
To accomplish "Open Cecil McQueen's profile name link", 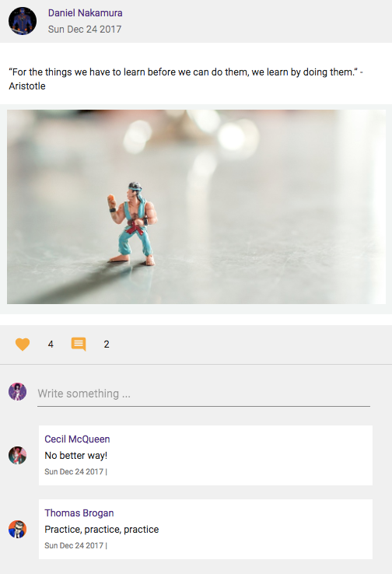I will pyautogui.click(x=77, y=439).
